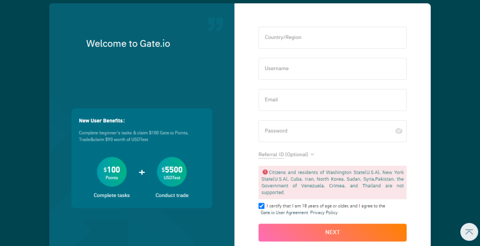Image resolution: width=480 pixels, height=246 pixels.
Task: Select the Password input field
Action: click(326, 131)
